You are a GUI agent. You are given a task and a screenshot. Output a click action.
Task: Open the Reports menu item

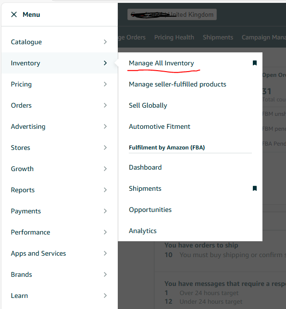[x=60, y=190]
